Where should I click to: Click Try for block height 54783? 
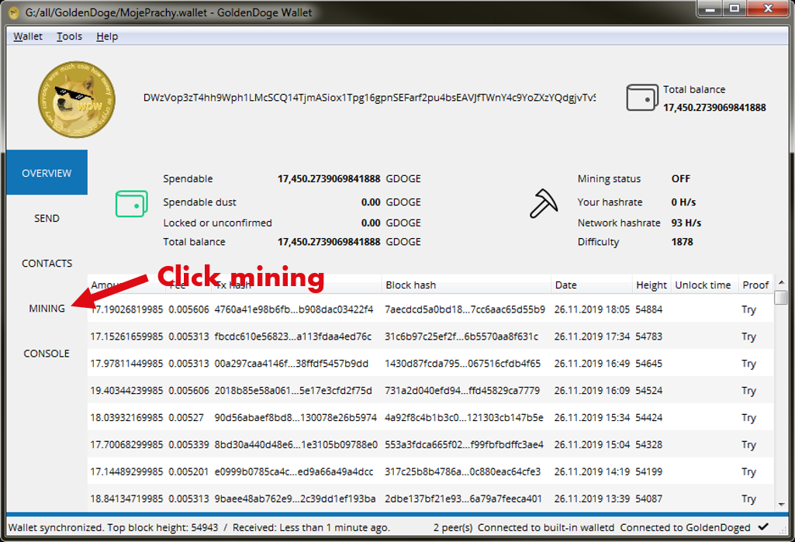748,337
